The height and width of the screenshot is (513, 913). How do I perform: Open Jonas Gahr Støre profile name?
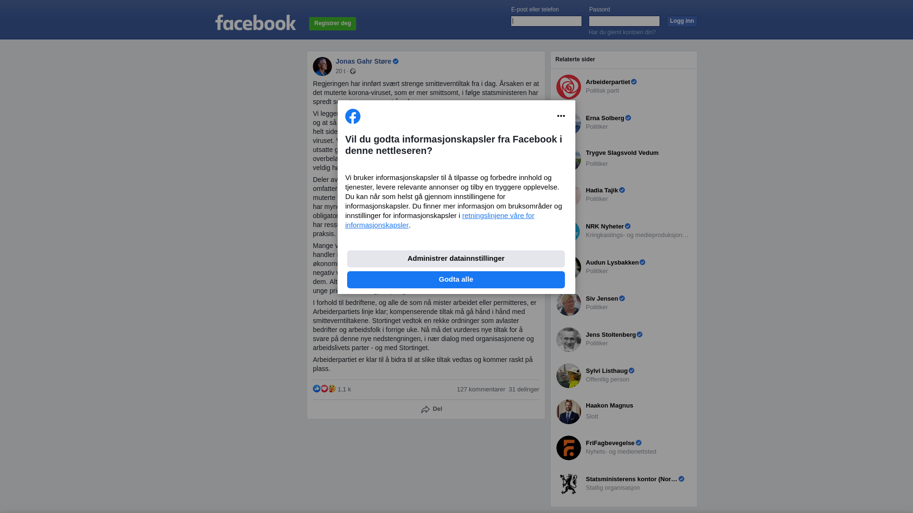[363, 61]
